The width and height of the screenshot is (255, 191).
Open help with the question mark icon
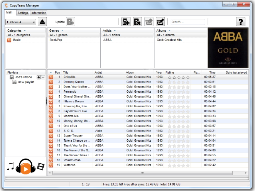241,22
